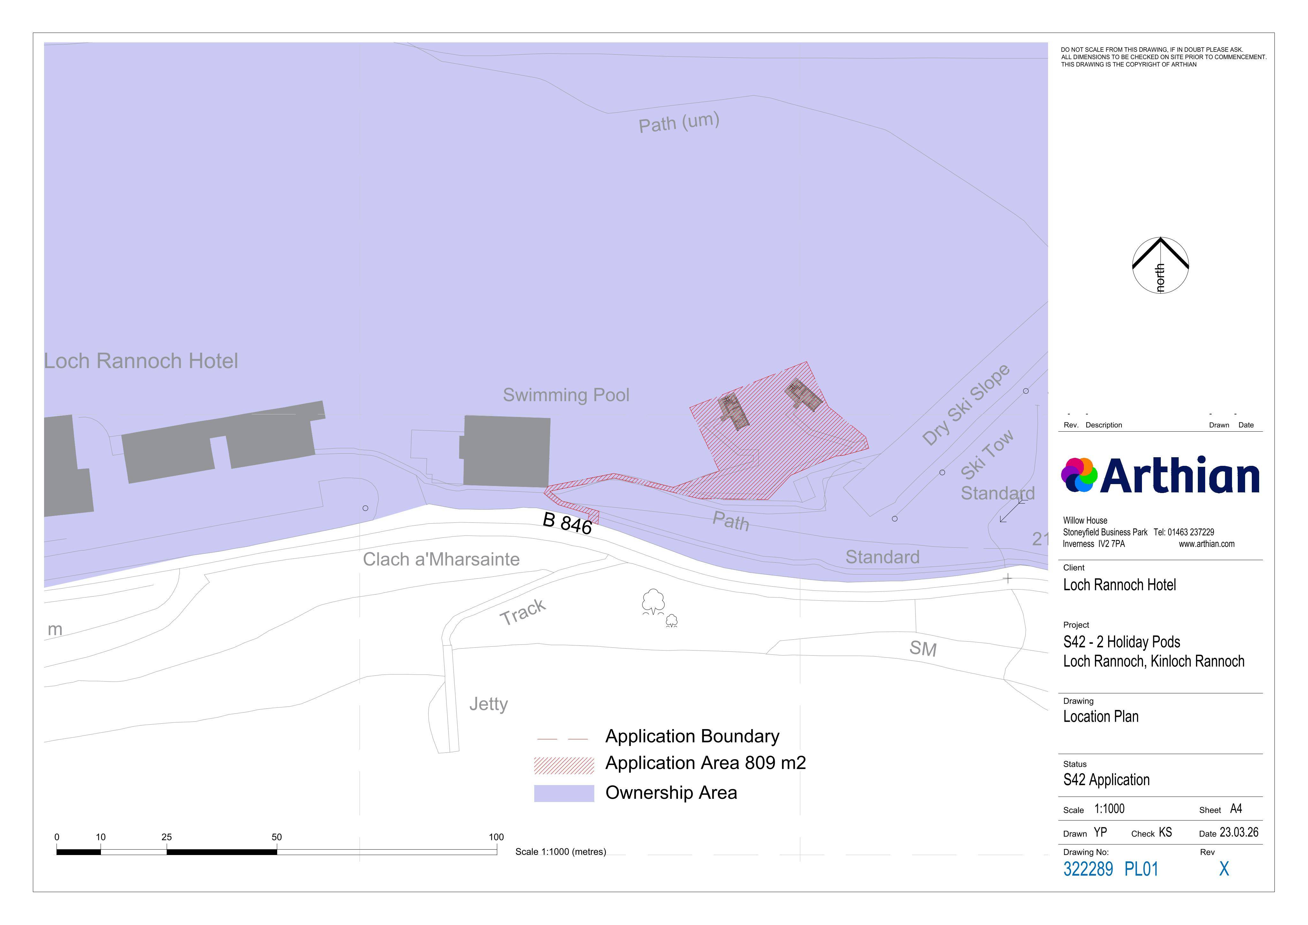This screenshot has height=925, width=1308.
Task: Click 'S42 - 2 Holiday Pods' project text
Action: point(1121,642)
